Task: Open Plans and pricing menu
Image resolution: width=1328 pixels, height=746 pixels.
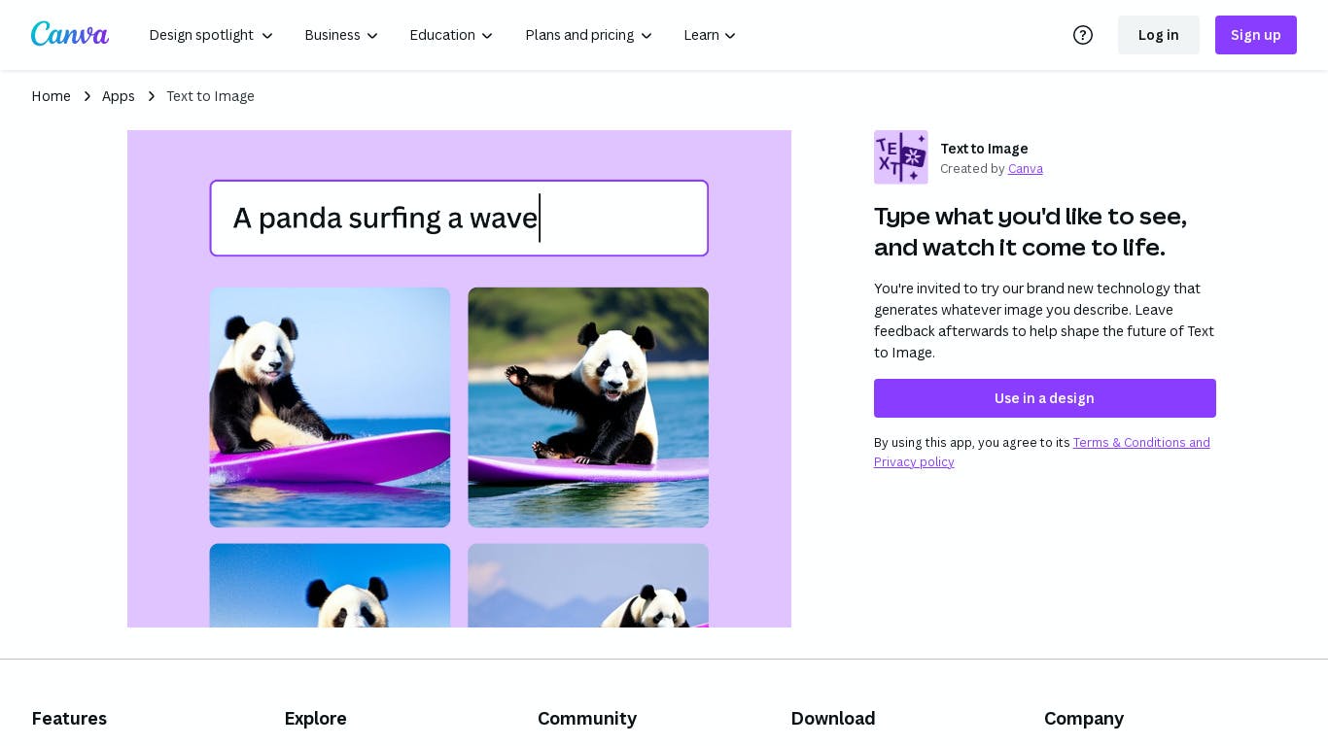Action: click(x=588, y=35)
